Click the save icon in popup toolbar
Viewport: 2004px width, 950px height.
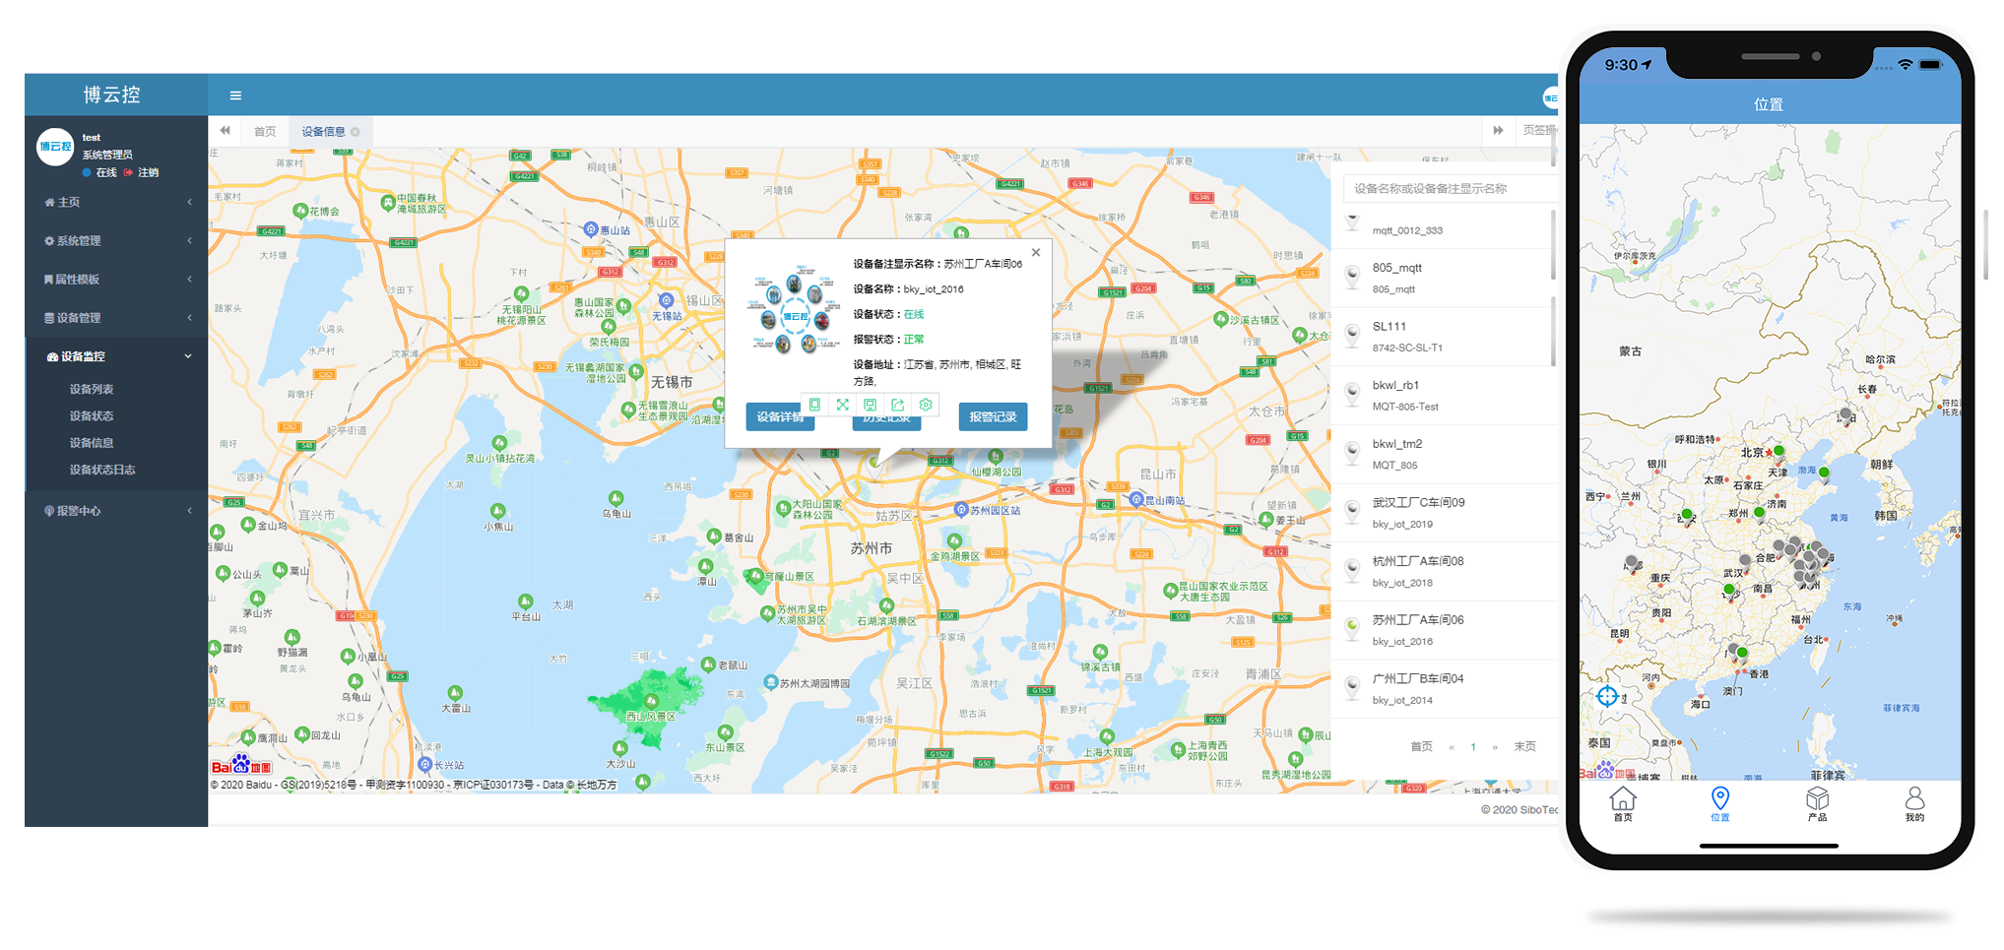[x=870, y=405]
